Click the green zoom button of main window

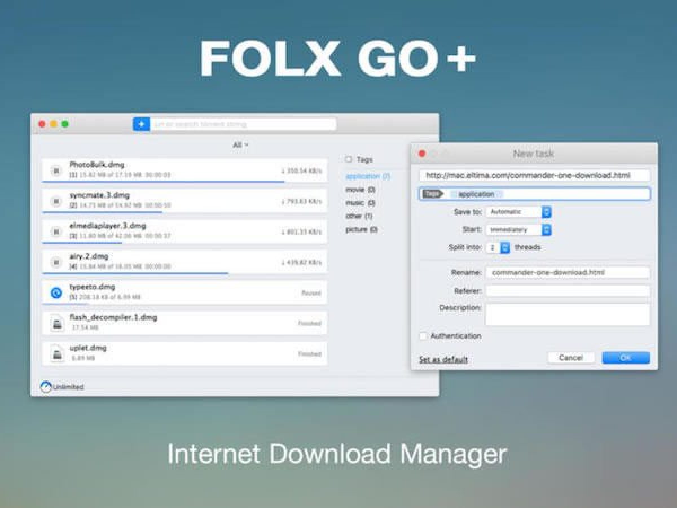click(65, 124)
